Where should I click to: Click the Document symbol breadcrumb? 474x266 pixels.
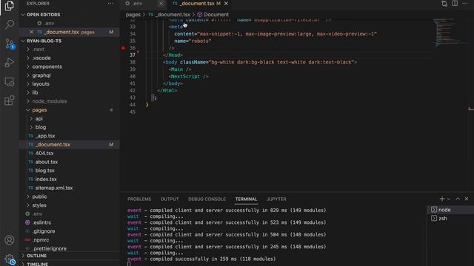tap(213, 15)
